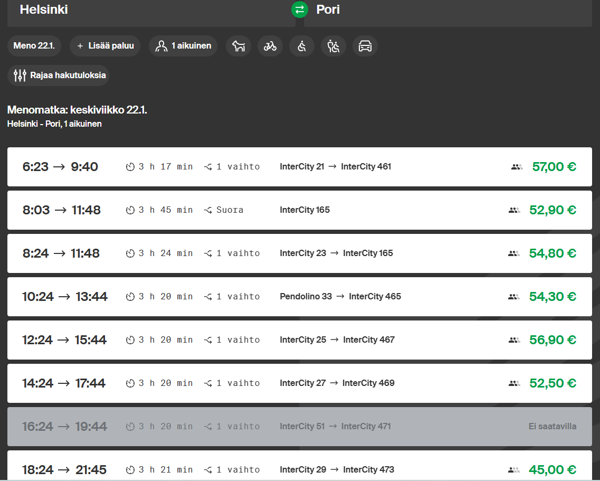This screenshot has height=481, width=600.
Task: Select the car transport filter icon
Action: (x=365, y=46)
